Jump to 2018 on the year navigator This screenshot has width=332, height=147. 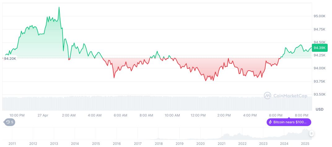(159, 144)
